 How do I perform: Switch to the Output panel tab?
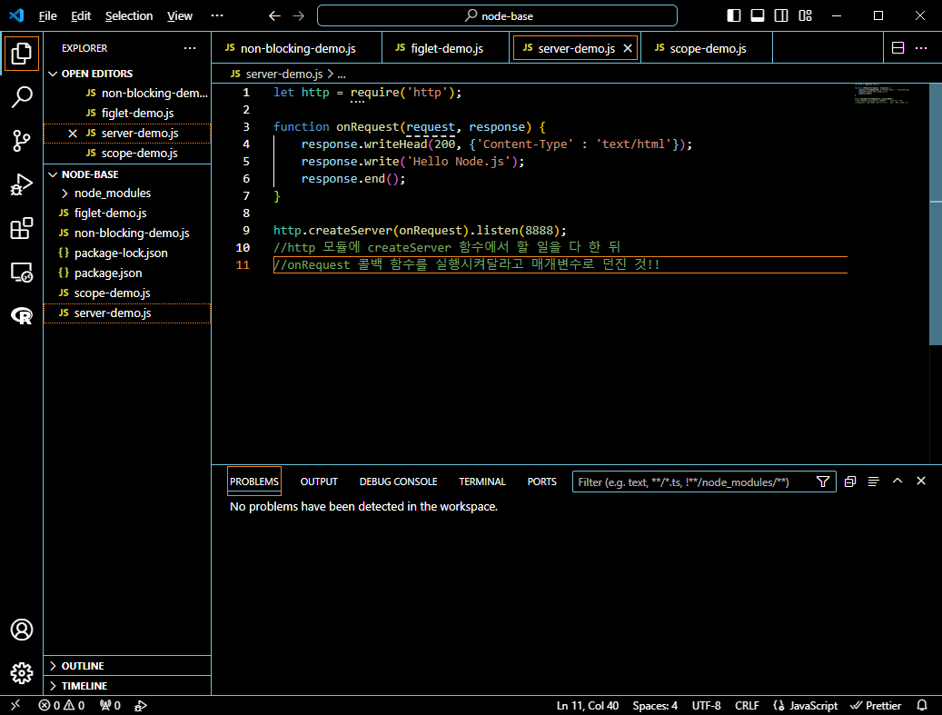[x=319, y=482]
